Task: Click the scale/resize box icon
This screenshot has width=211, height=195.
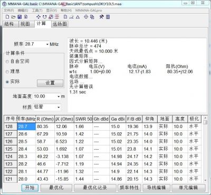Action: pos(51,17)
